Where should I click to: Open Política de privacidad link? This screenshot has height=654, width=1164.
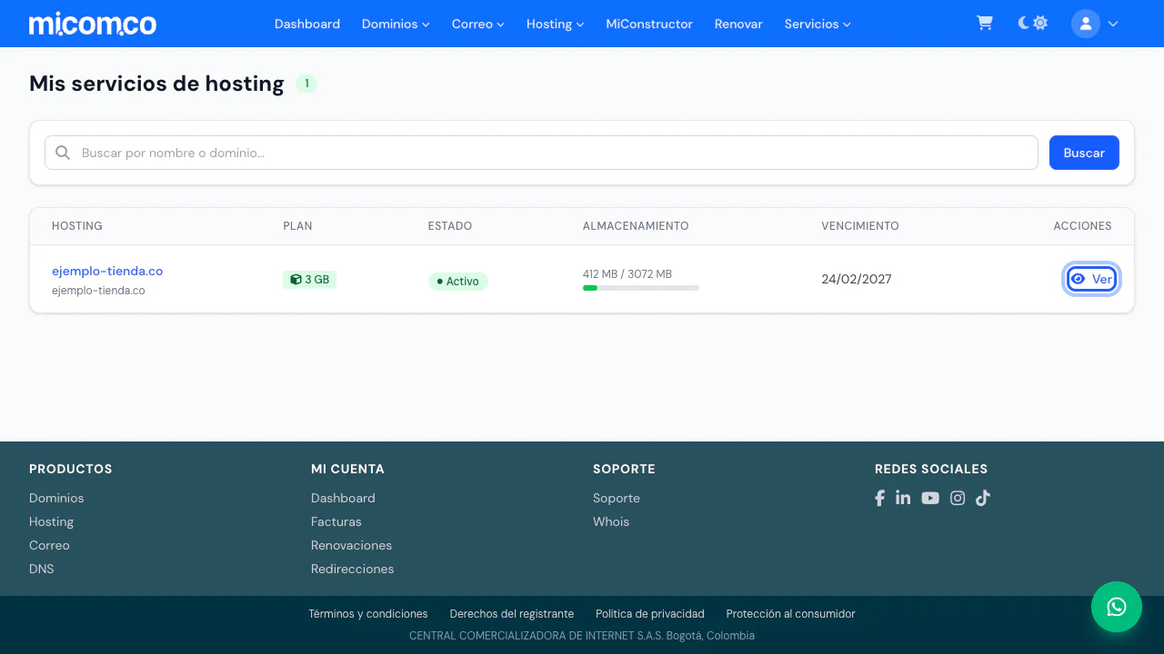point(650,614)
